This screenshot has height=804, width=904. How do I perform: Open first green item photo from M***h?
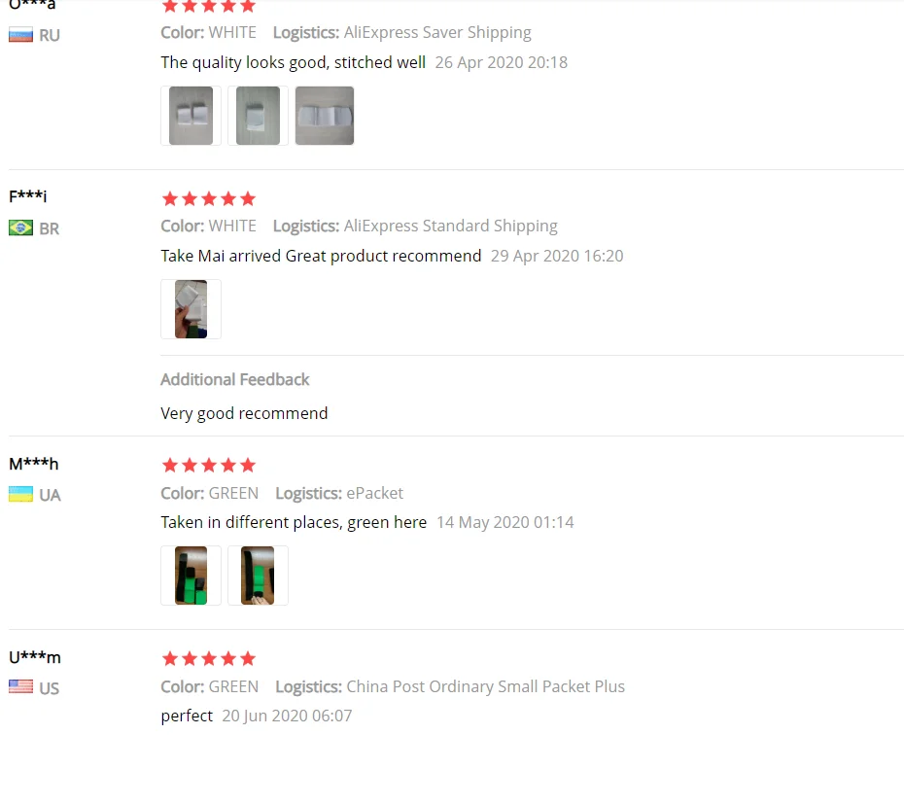point(191,576)
